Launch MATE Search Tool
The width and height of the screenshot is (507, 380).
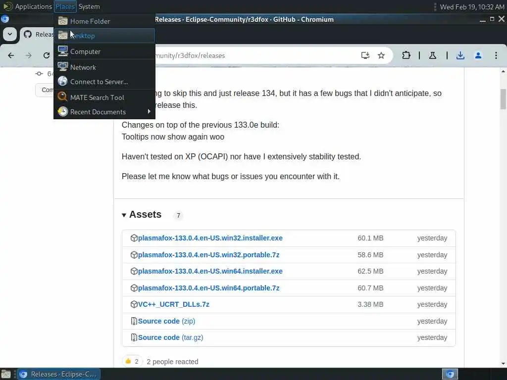104,97
